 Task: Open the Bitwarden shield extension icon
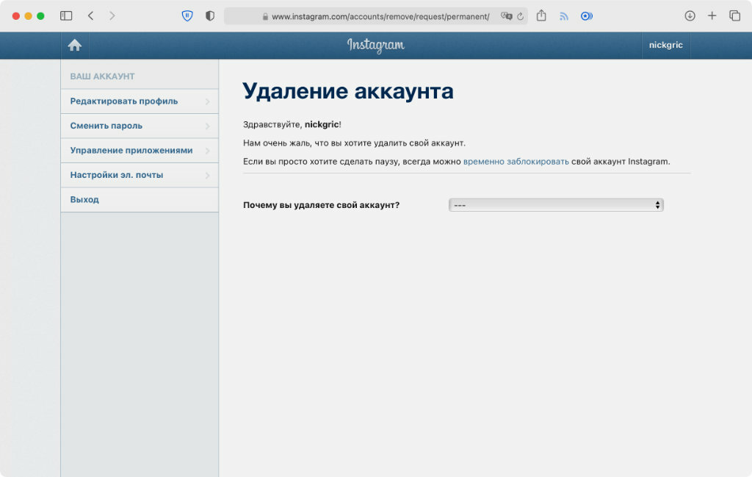click(x=187, y=16)
